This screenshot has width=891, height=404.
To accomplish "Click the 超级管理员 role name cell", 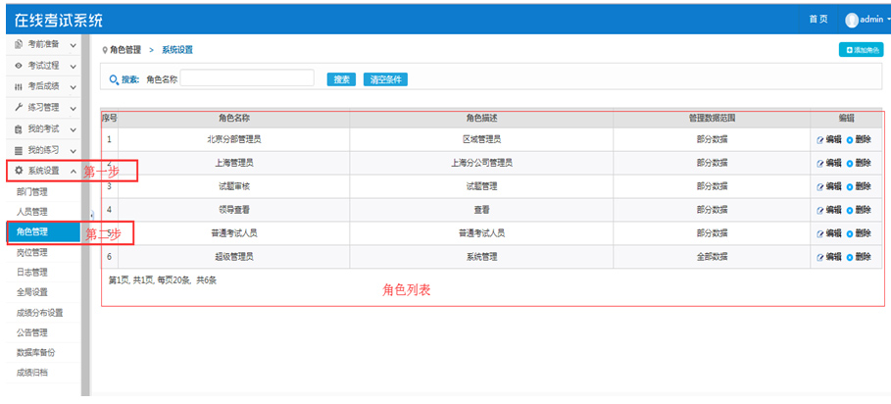I will (234, 257).
